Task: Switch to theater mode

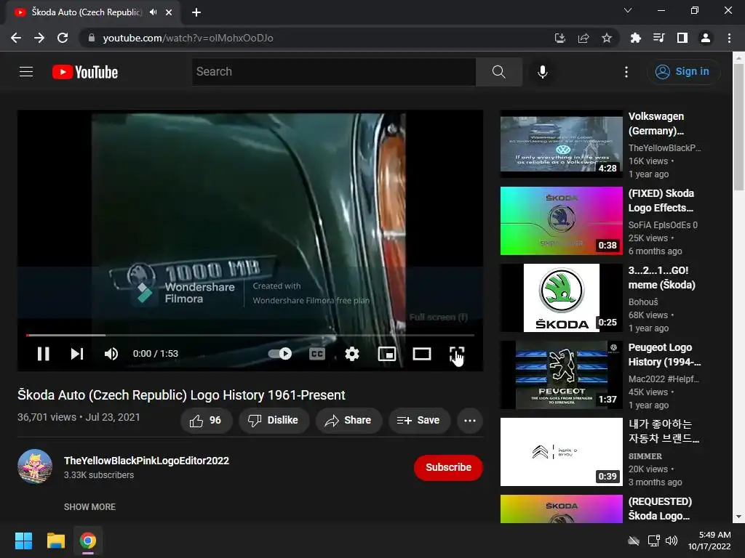Action: pos(422,354)
